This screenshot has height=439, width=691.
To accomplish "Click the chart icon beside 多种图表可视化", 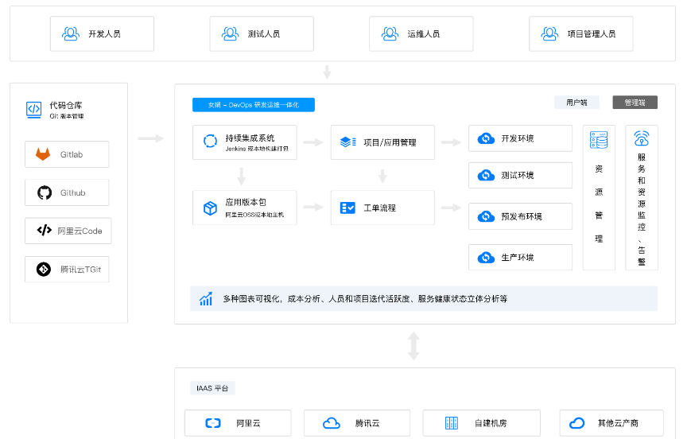I will pos(207,299).
